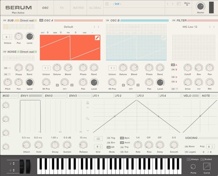218x176 pixels.
Task: Toggle LFO Trig mode
Action: 109,138
